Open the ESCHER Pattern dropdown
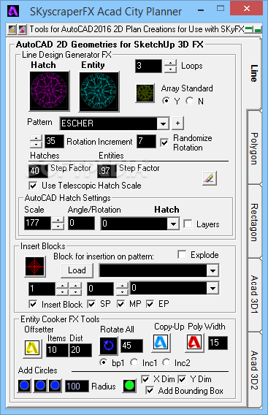The height and width of the screenshot is (415, 268). click(163, 123)
